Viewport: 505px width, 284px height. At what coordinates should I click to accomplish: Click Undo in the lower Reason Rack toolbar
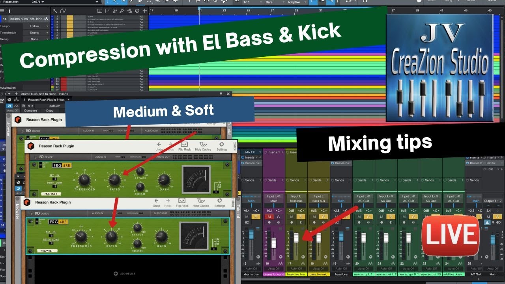click(157, 203)
